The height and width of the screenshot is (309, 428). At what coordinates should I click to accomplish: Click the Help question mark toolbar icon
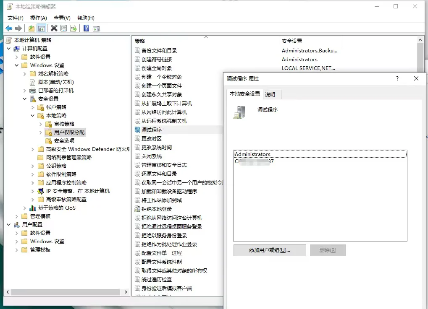pos(86,28)
